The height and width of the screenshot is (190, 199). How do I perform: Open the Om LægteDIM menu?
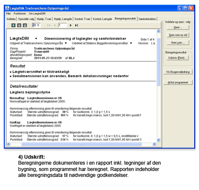click(x=37, y=14)
